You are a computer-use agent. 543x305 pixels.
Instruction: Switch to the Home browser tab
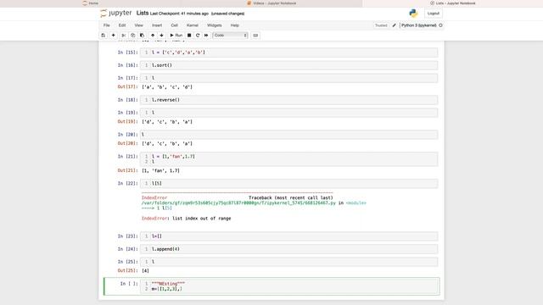[91, 3]
